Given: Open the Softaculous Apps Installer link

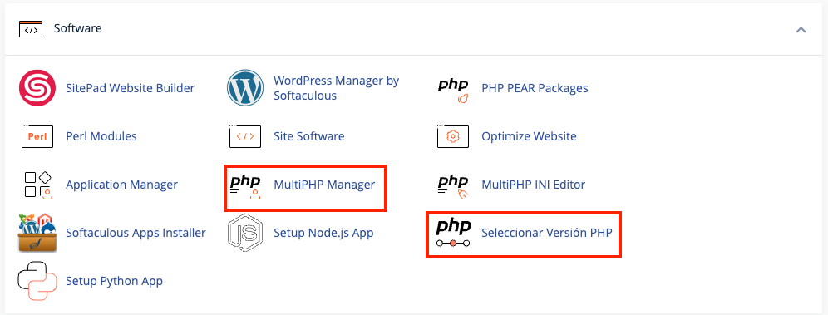Looking at the screenshot, I should (x=136, y=233).
